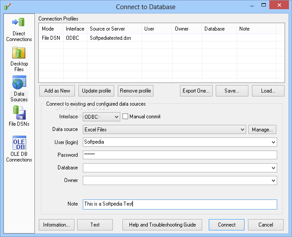Click the Export One... button
The image size is (292, 237).
click(x=196, y=91)
